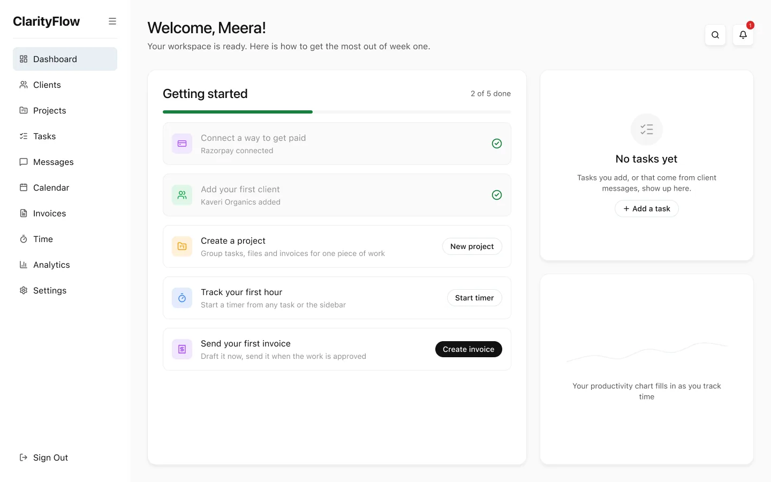Click the "No tasks yet" heading
Screen dimensions: 771x482
[647, 159]
